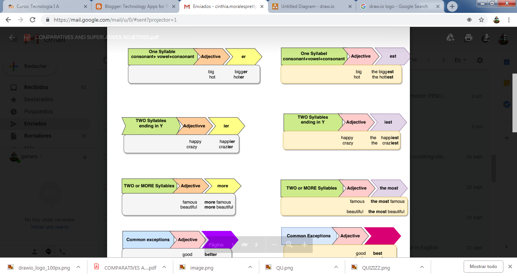Image resolution: width=517 pixels, height=276 pixels.
Task: Zoom the PDF with the magnifier icon
Action: [289, 245]
